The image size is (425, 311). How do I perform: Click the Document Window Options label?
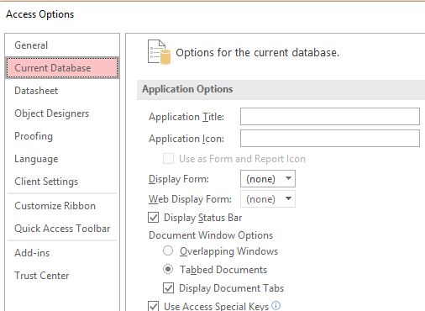tap(211, 235)
